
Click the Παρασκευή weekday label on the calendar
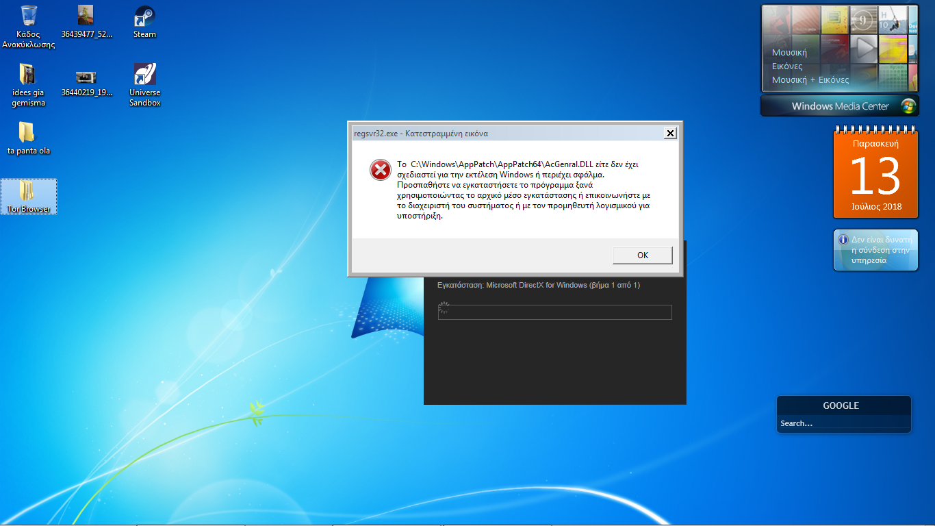[x=875, y=144]
